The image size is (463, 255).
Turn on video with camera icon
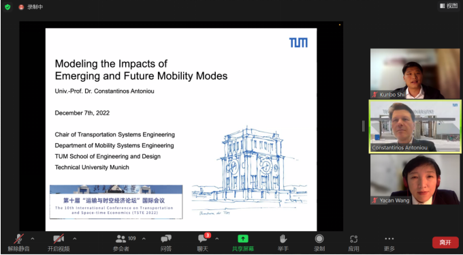pyautogui.click(x=59, y=239)
